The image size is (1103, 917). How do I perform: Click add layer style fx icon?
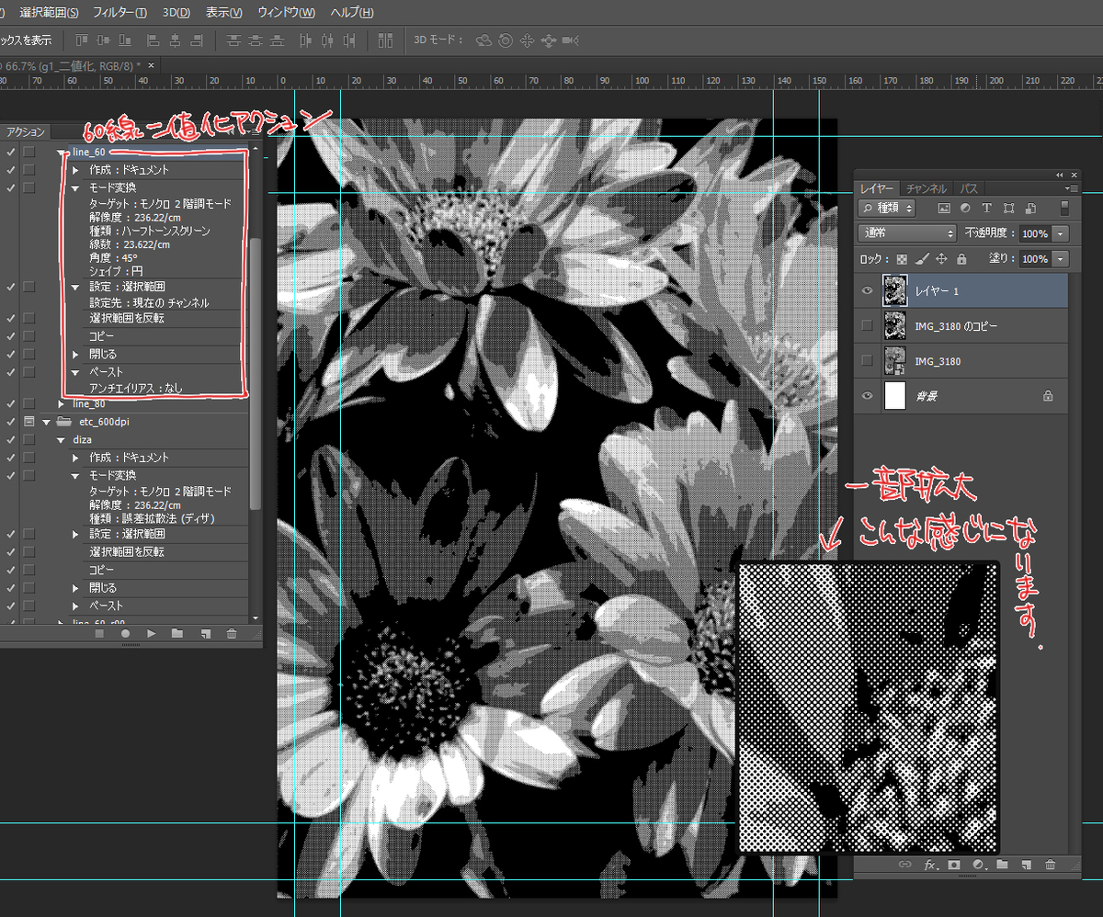tap(929, 865)
